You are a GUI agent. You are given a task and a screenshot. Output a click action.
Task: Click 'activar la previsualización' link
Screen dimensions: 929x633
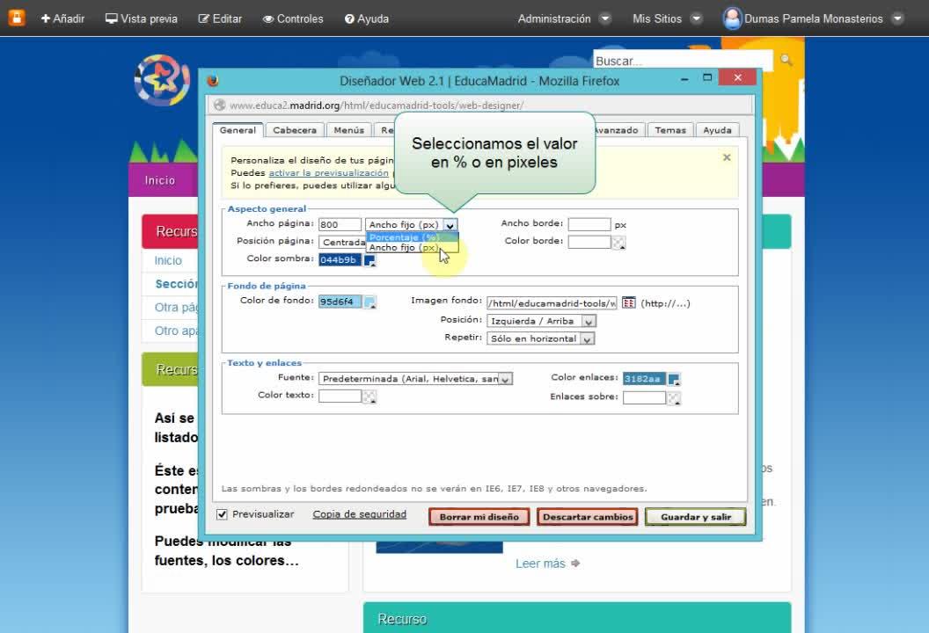328,173
